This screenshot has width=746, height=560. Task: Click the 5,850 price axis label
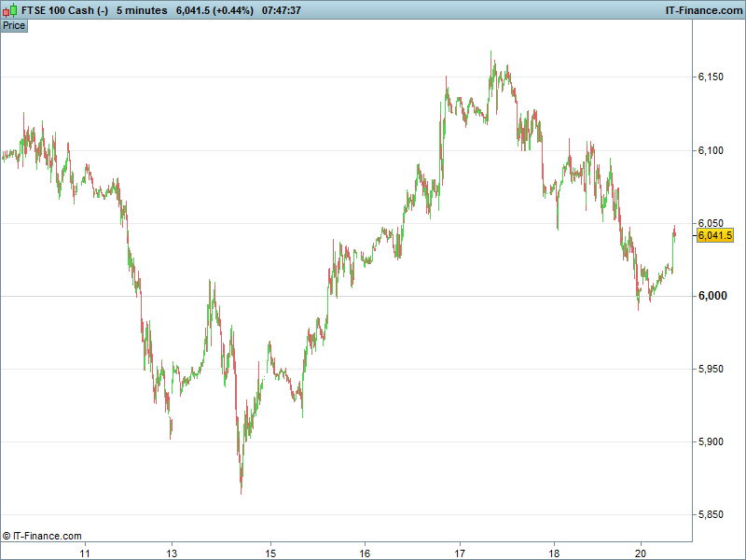(711, 514)
